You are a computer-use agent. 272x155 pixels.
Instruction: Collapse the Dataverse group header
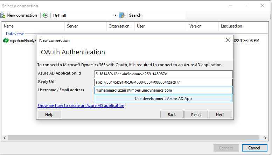[x=15, y=34]
